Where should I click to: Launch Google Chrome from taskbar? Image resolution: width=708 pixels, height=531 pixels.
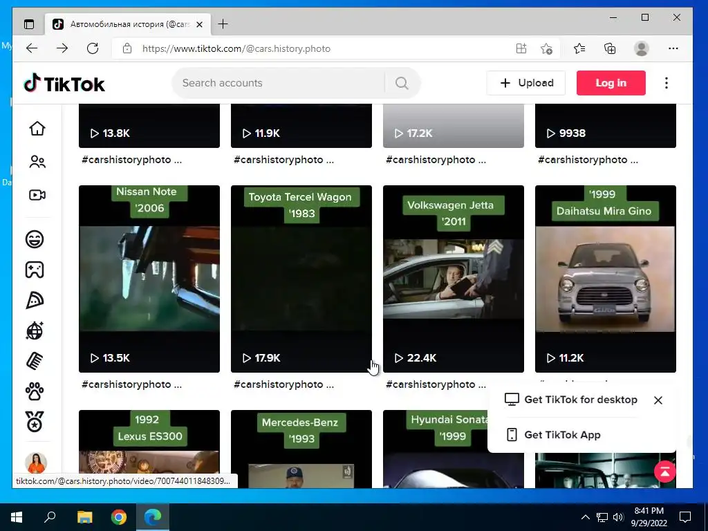[119, 517]
